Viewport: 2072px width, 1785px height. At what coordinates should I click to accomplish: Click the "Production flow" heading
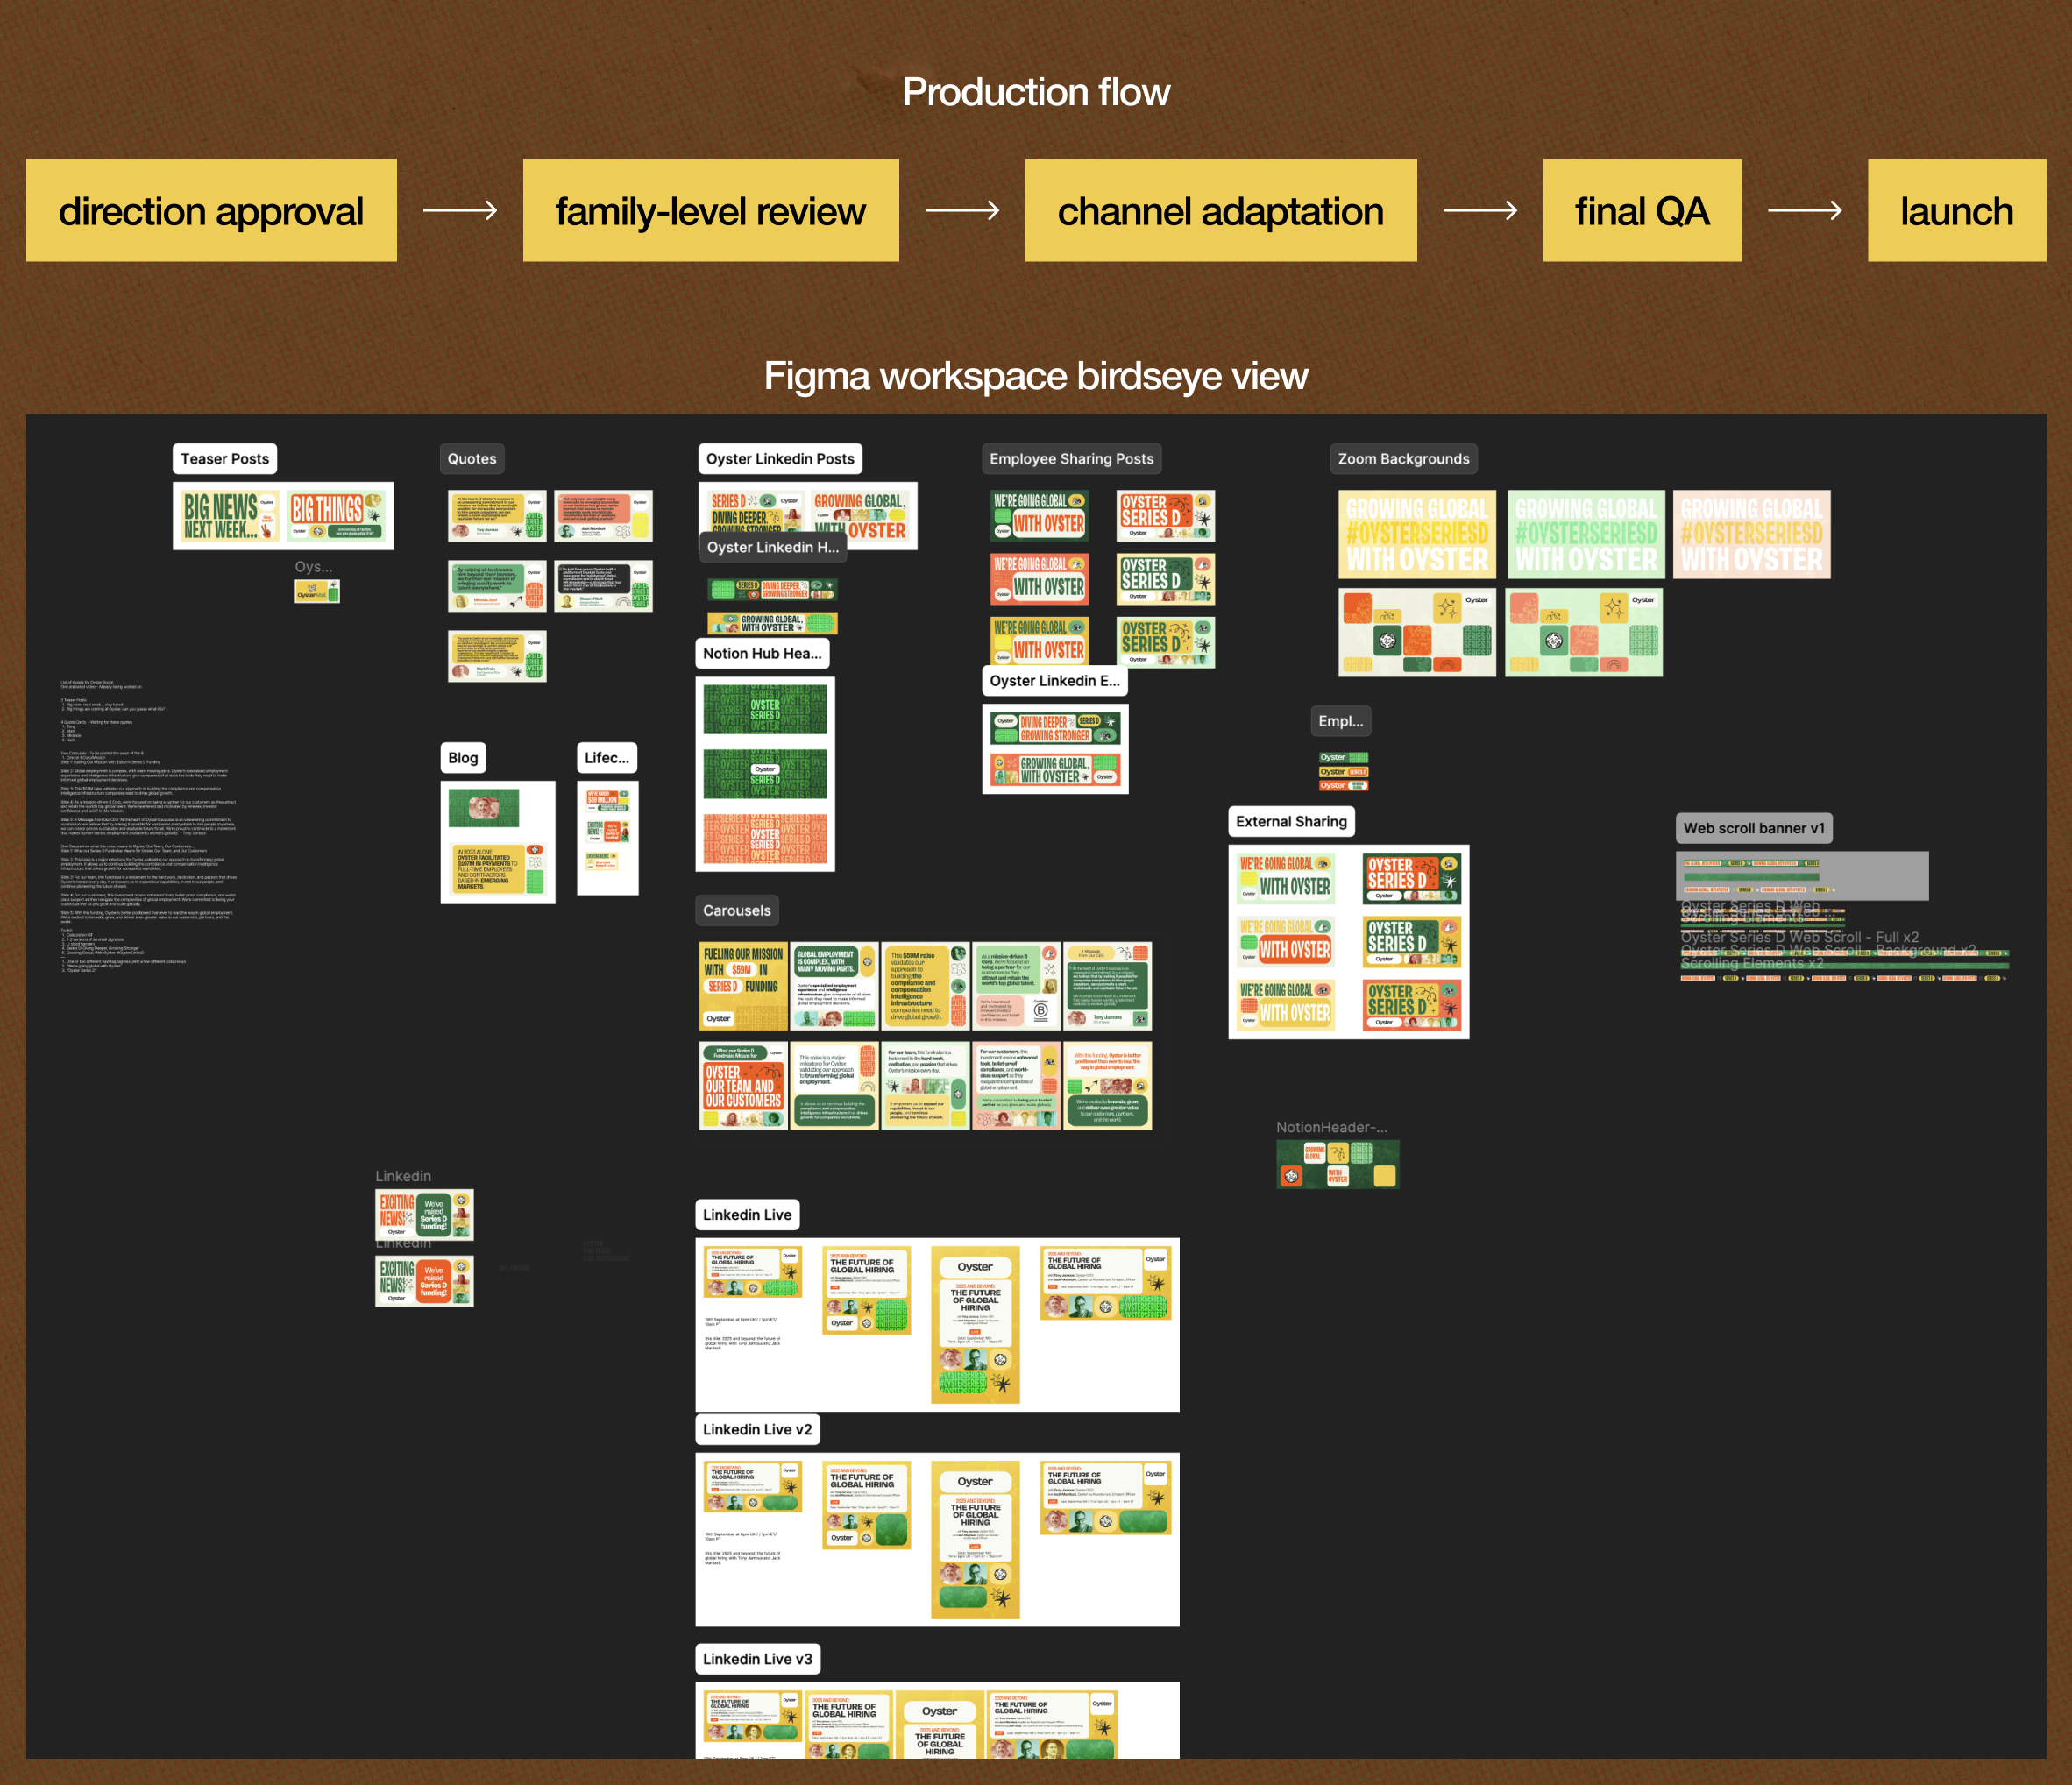[1036, 92]
